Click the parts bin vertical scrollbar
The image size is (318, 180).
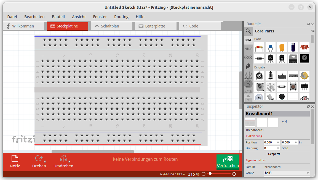coord(312,39)
